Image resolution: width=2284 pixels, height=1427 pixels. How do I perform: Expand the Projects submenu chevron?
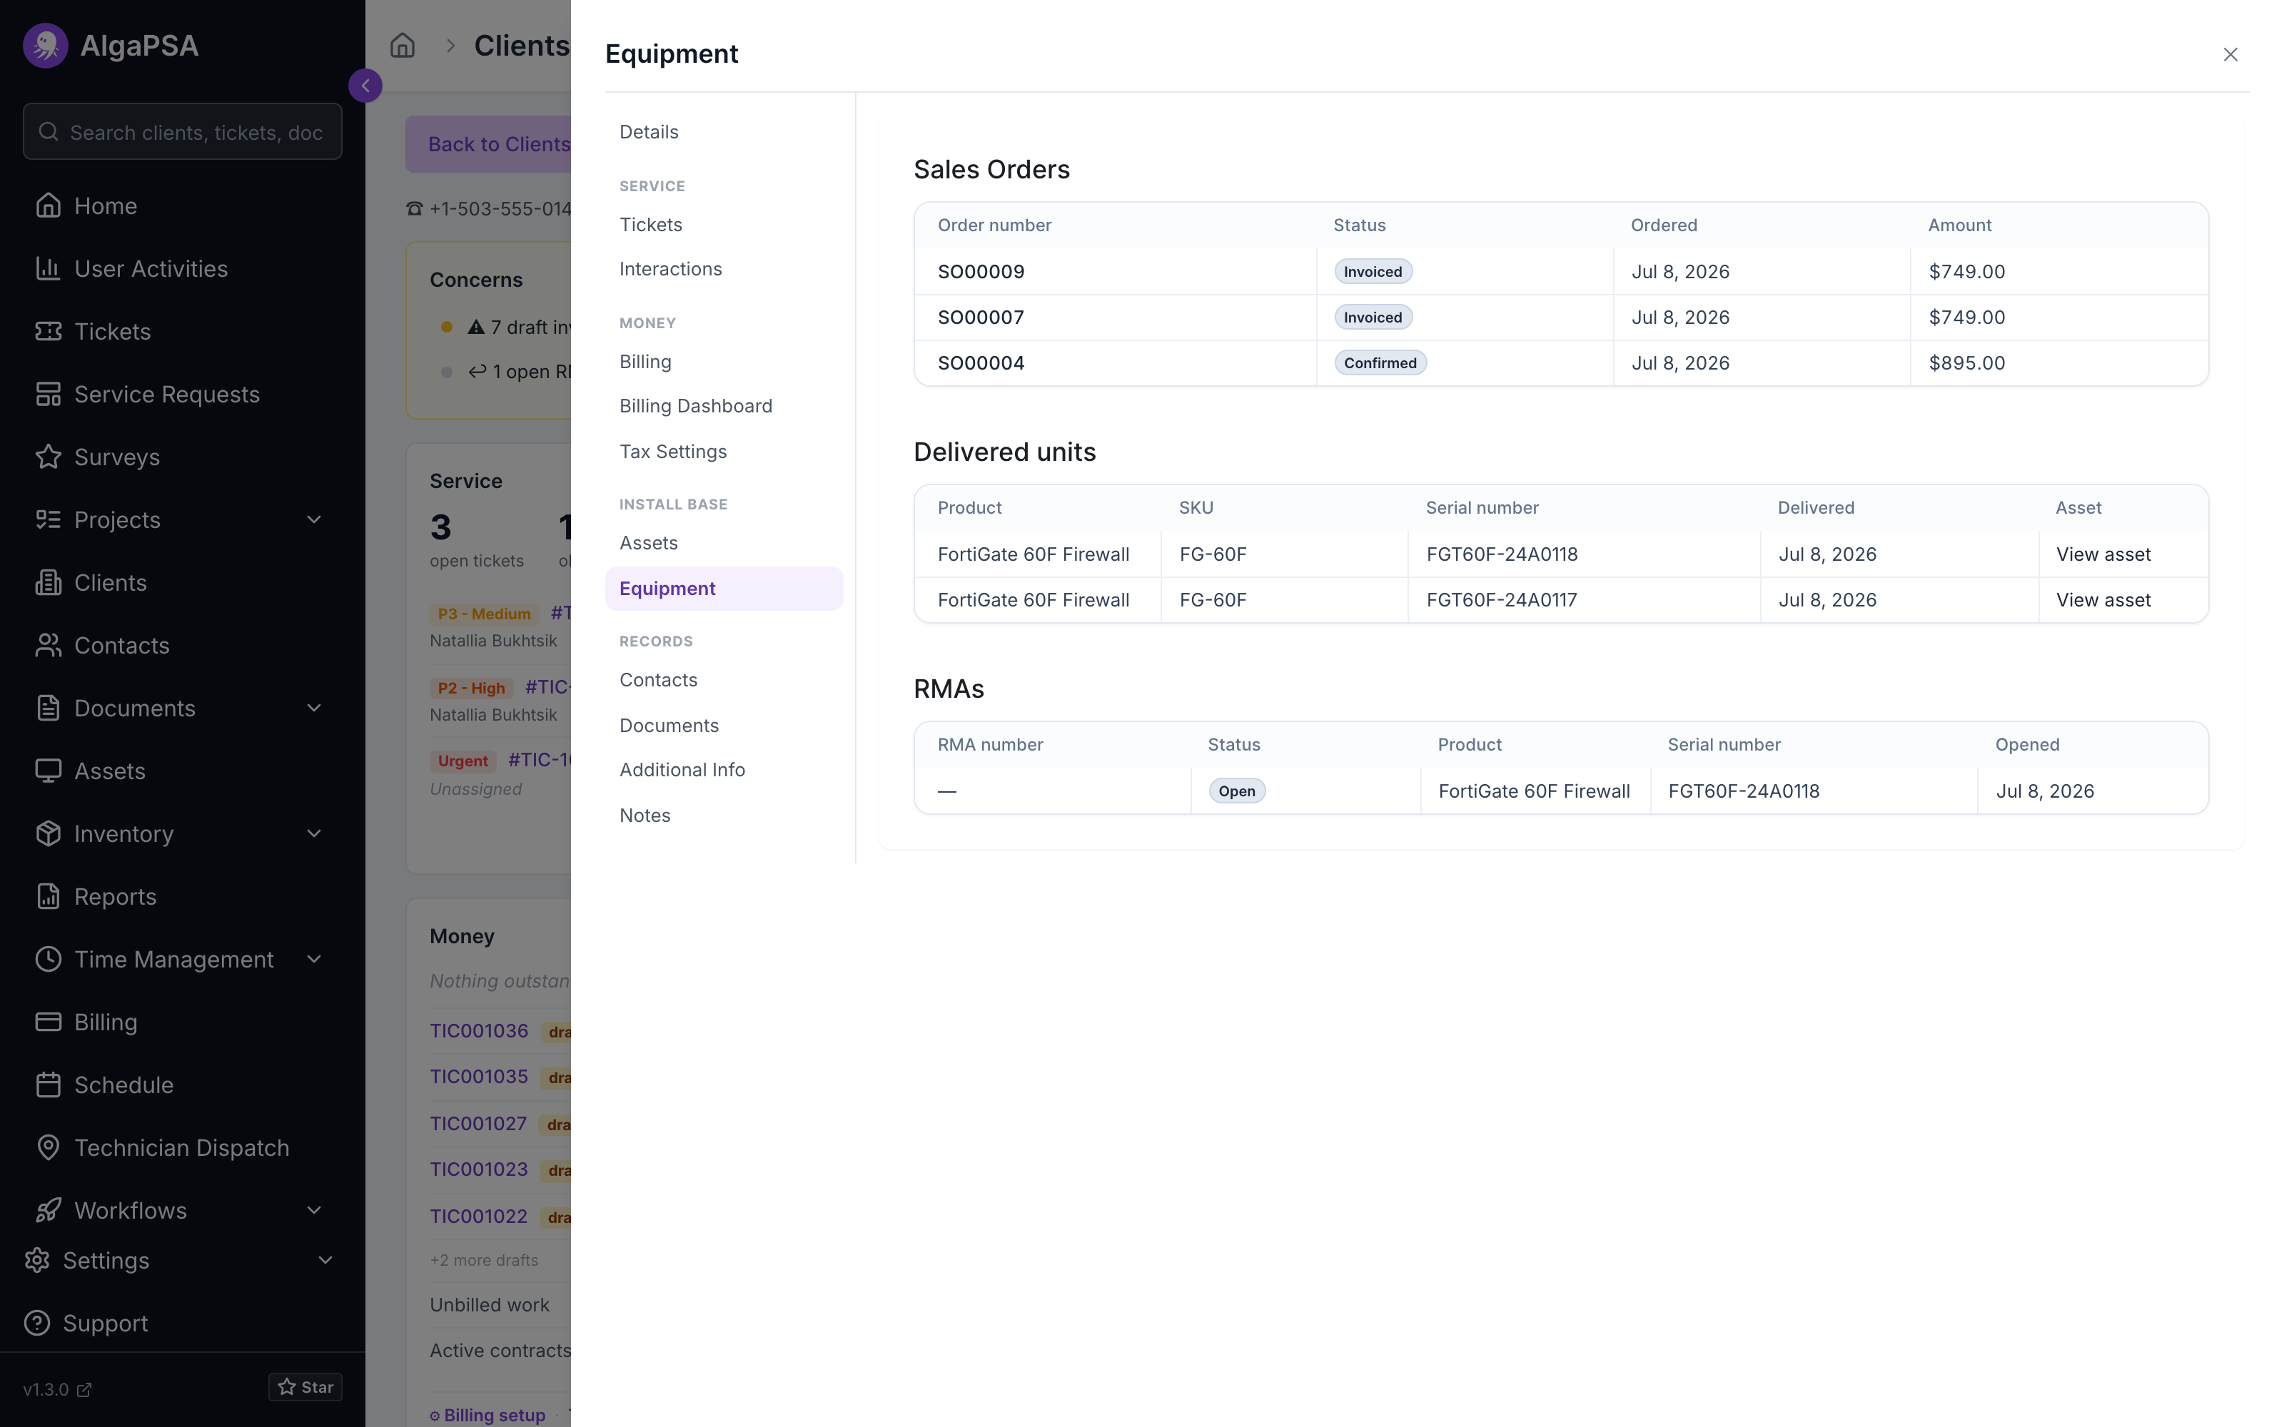314,519
